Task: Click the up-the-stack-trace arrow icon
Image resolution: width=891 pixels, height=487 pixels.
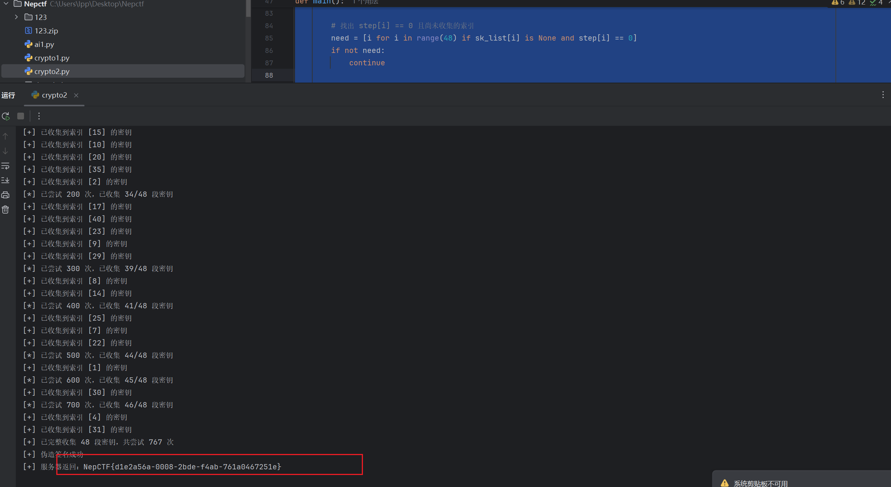Action: pos(5,136)
